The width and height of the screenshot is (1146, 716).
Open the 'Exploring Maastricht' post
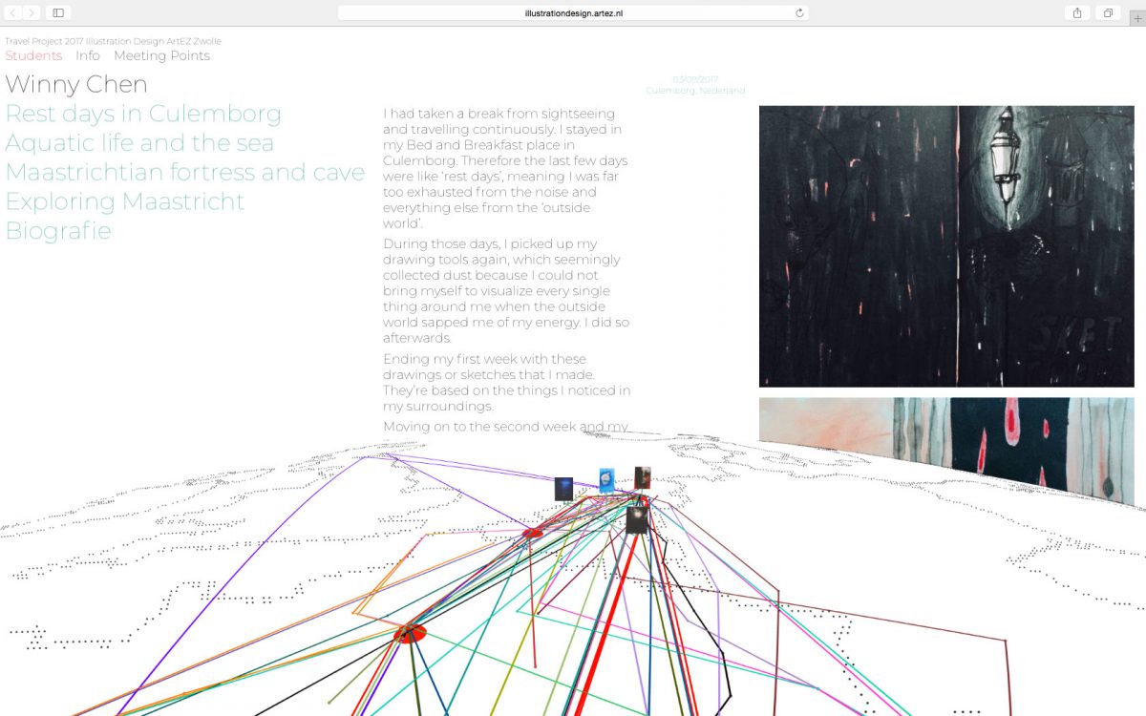pyautogui.click(x=125, y=201)
